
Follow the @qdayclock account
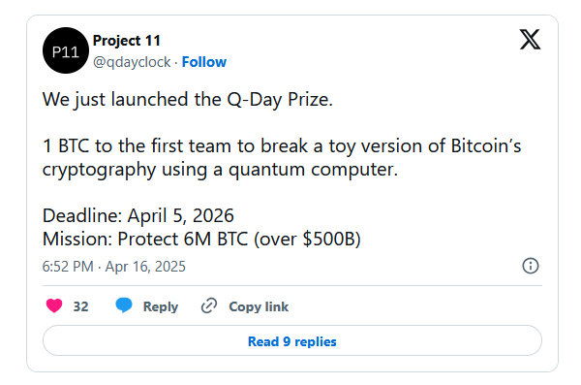click(x=203, y=62)
